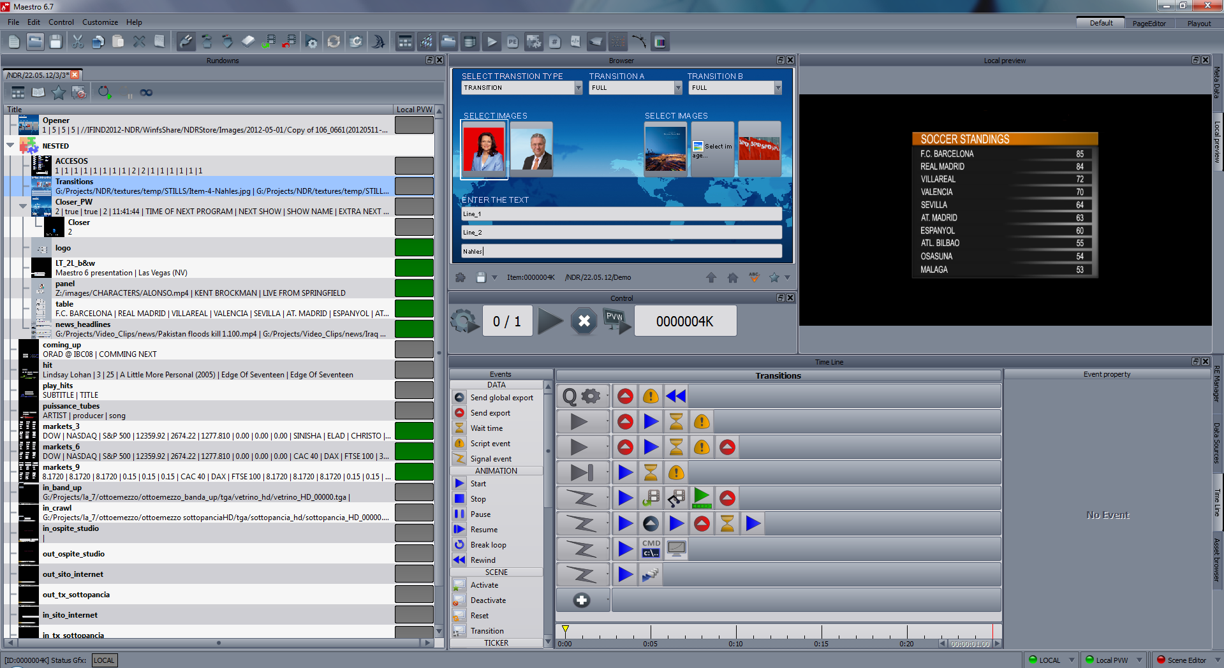Click the PVW preview play icon
Viewport: 1224px width, 668px height.
[x=616, y=321]
